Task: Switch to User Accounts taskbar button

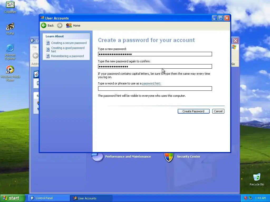Action: click(x=91, y=198)
